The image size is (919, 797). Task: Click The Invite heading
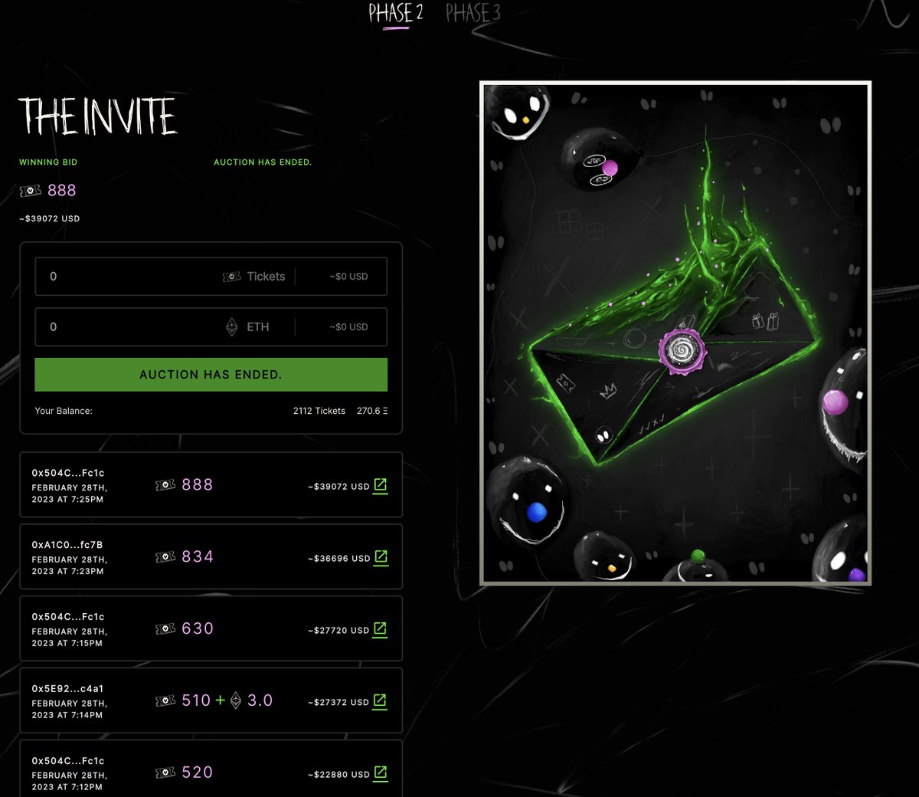(98, 116)
